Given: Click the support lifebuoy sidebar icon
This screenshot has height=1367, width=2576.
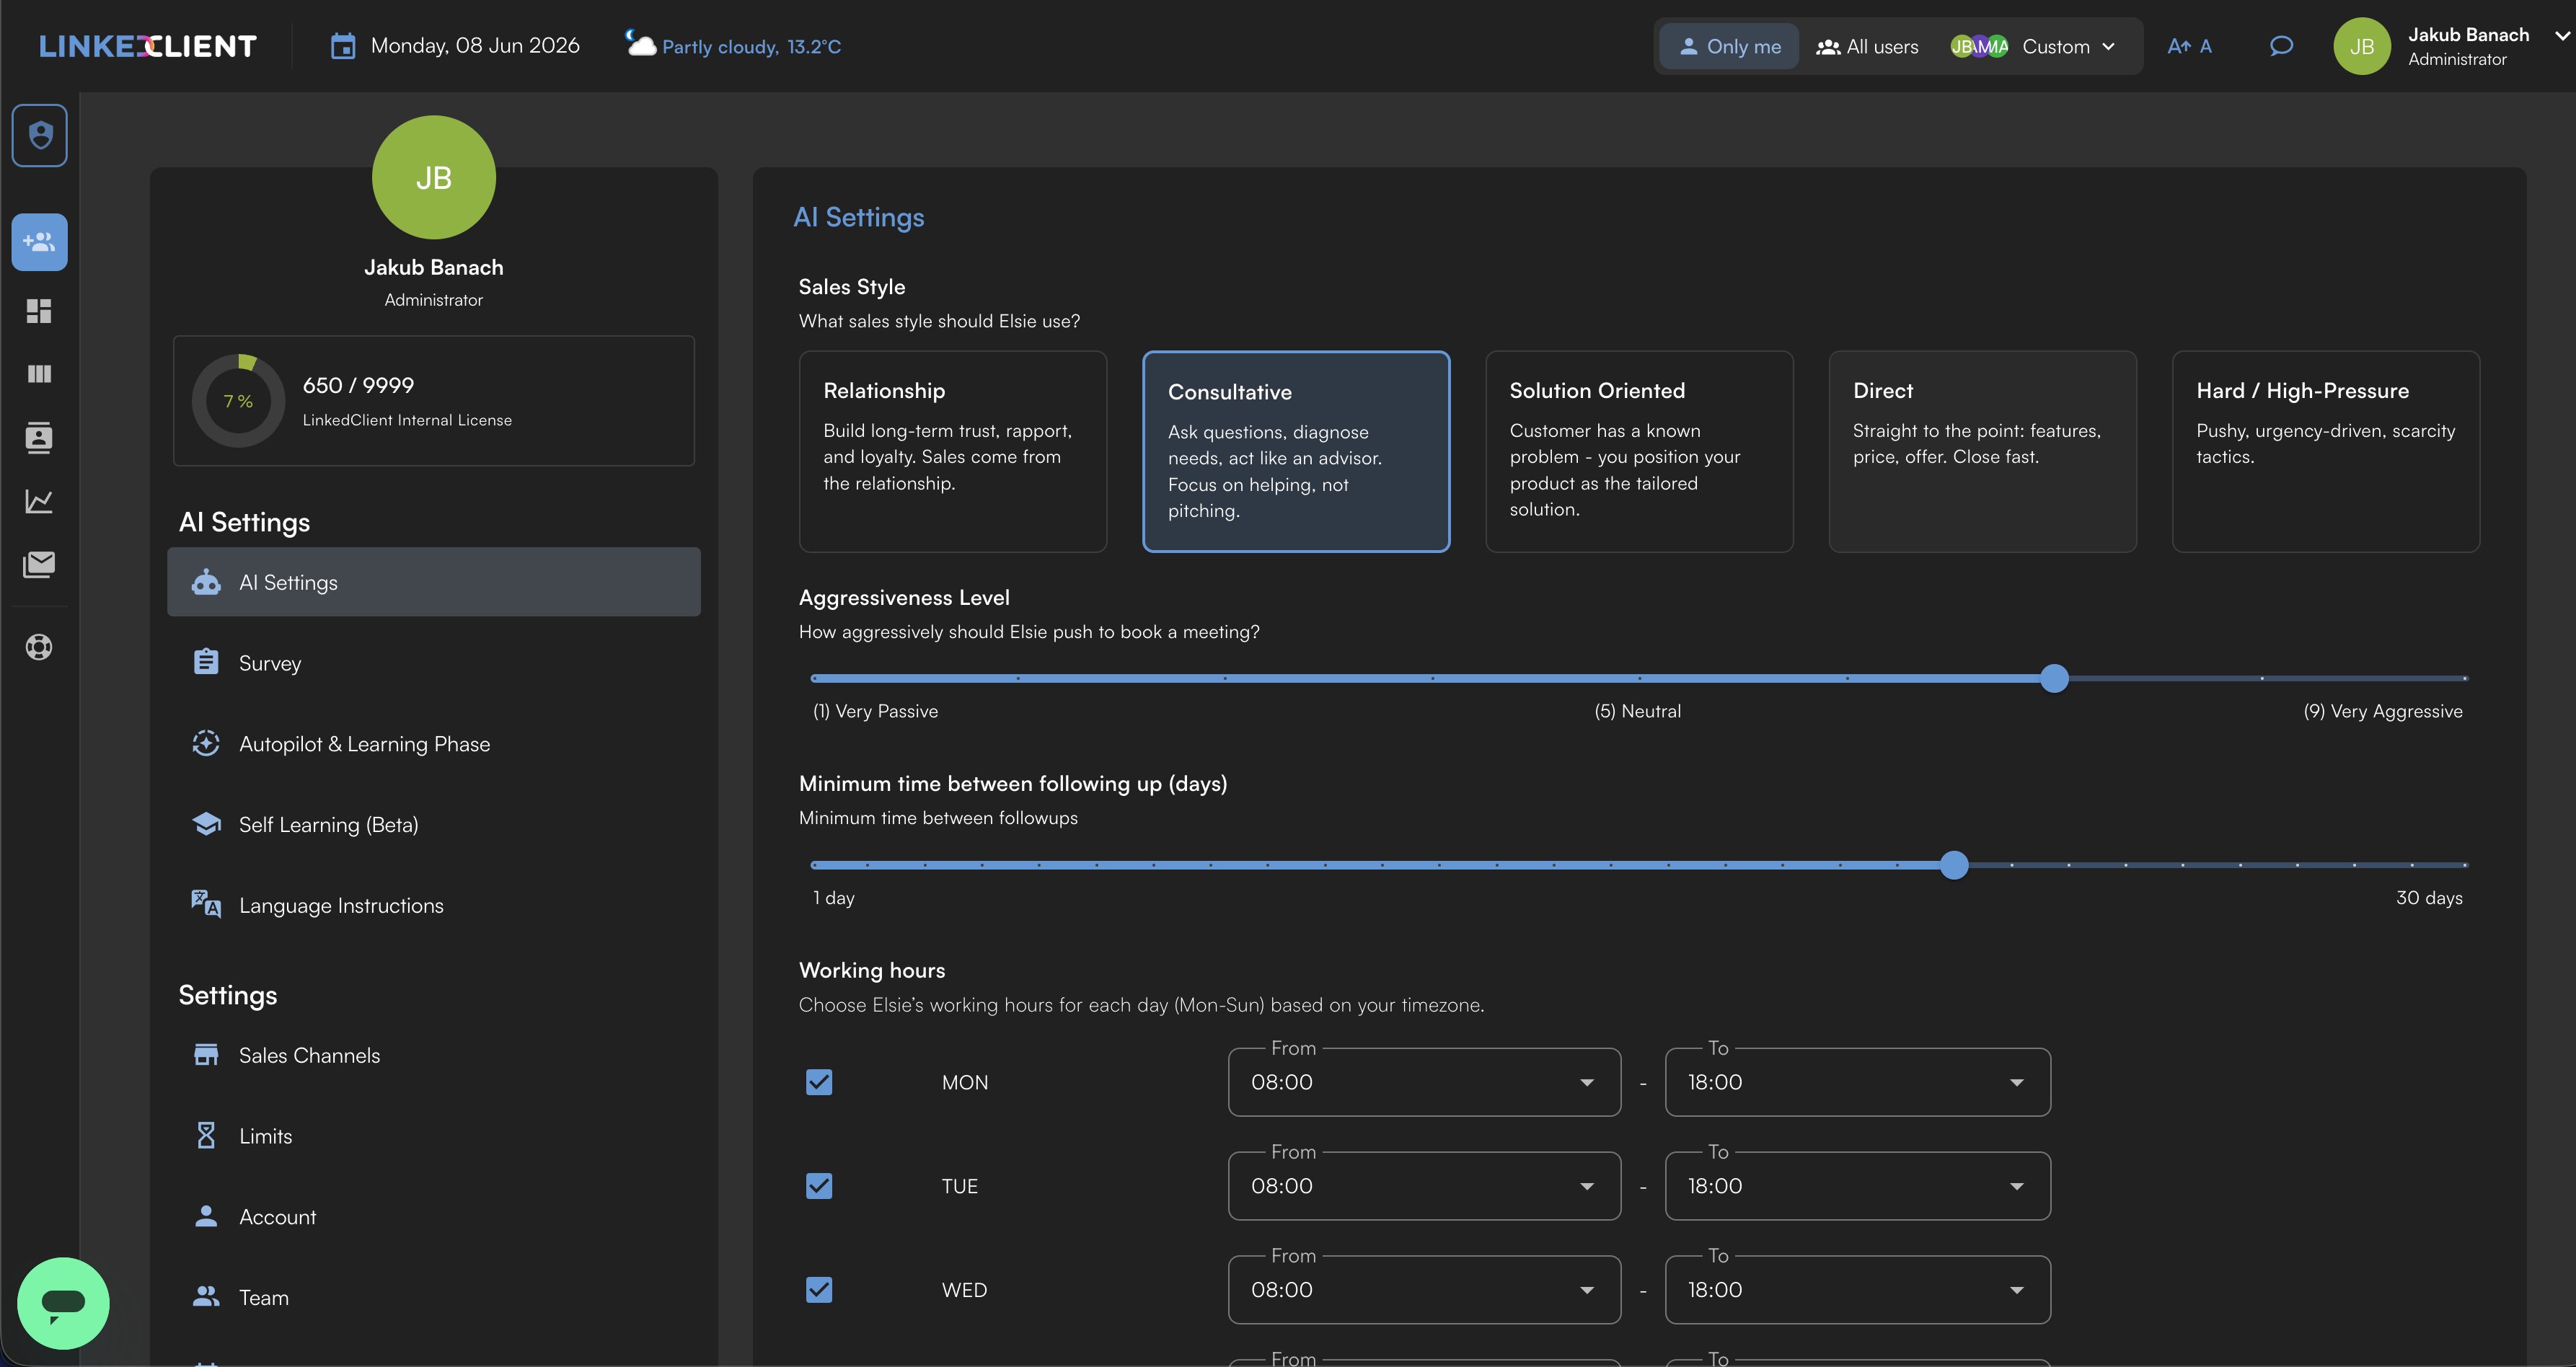Looking at the screenshot, I should pos(39,647).
